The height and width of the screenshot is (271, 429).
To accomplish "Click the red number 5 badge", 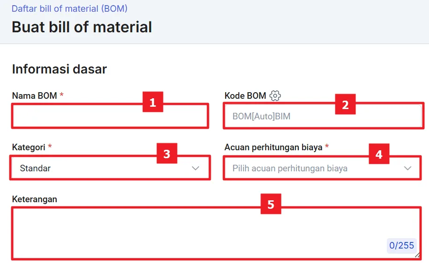I will pos(270,204).
